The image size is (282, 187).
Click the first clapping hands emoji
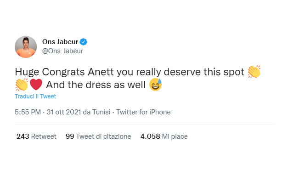pos(254,72)
